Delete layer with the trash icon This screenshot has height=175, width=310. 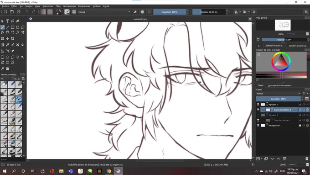click(x=307, y=159)
